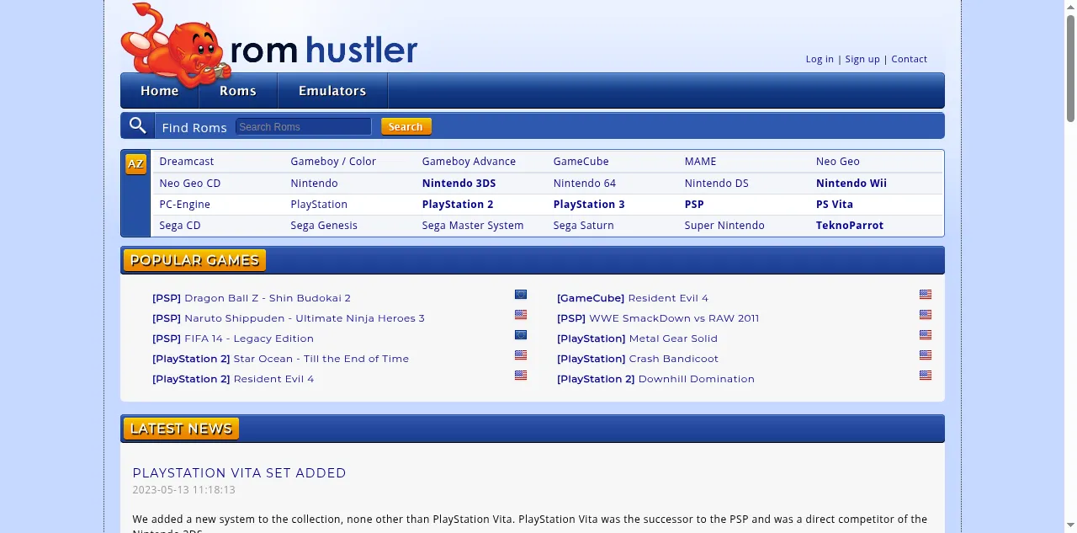Image resolution: width=1077 pixels, height=533 pixels.
Task: Open the Home menu tab
Action: pos(160,91)
